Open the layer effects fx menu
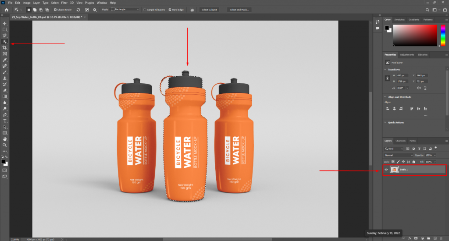Viewport: 449px width, 241px height. (410, 238)
